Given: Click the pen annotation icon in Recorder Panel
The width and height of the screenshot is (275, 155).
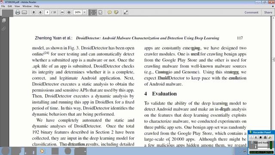Looking at the screenshot, I should click(270, 137).
